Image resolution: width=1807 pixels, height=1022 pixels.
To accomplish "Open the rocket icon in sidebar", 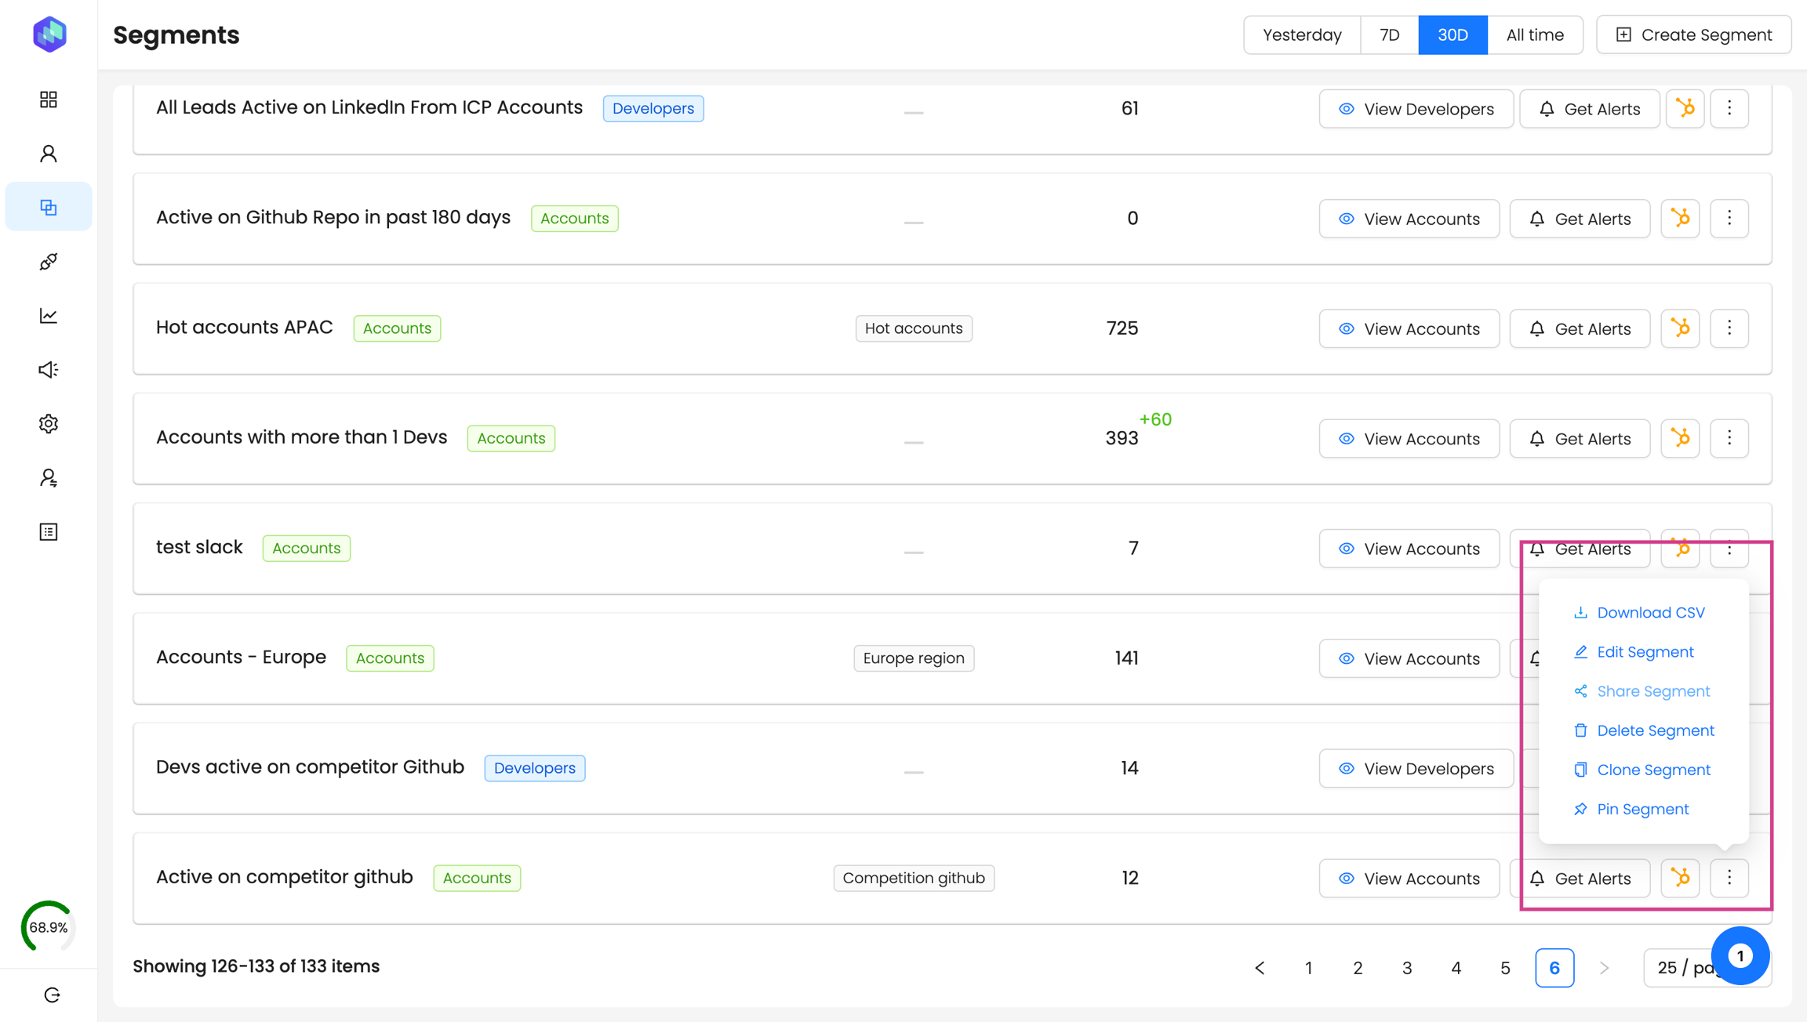I will click(49, 262).
